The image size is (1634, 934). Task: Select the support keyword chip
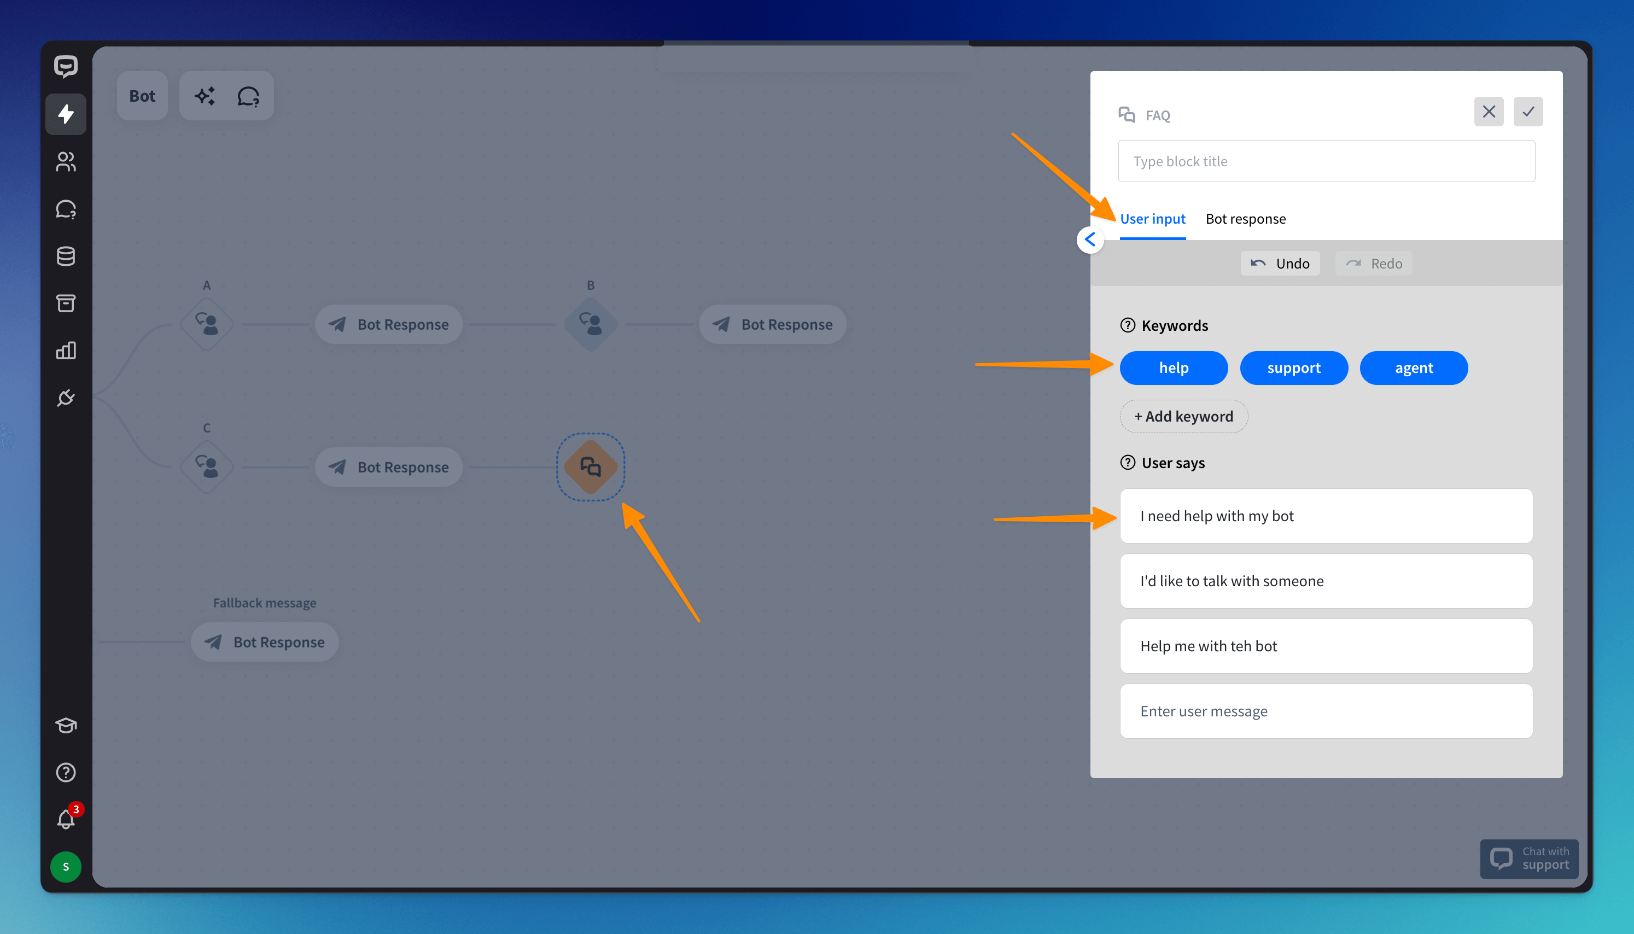click(x=1293, y=368)
